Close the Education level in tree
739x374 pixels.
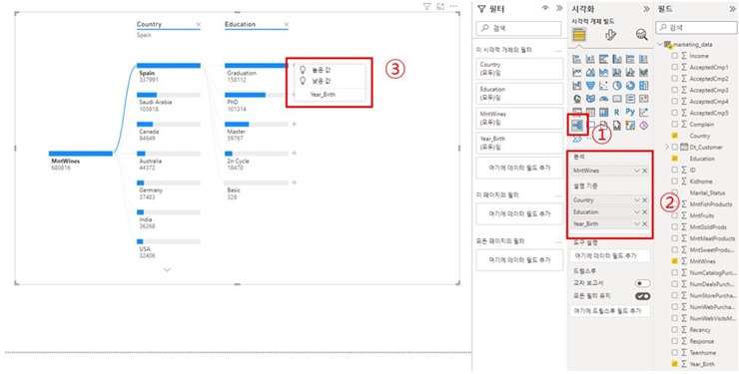click(286, 24)
